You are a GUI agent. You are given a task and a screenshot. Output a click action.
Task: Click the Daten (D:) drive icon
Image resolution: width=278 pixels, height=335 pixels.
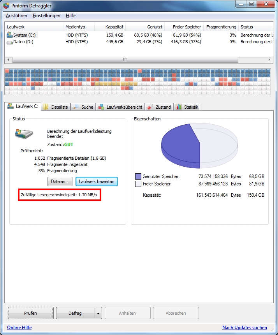[x=10, y=42]
